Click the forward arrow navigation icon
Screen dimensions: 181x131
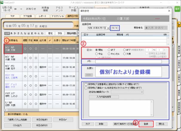click(21, 9)
